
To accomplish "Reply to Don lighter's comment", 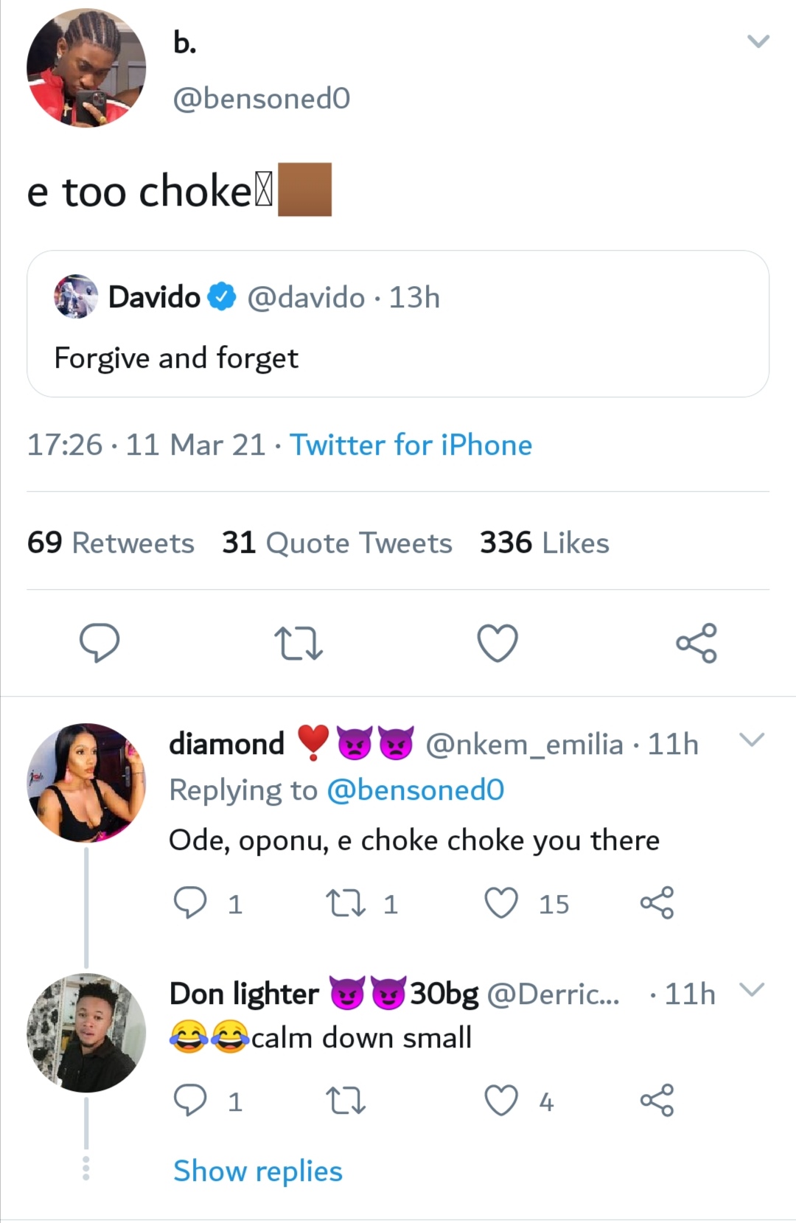I will coord(190,1101).
